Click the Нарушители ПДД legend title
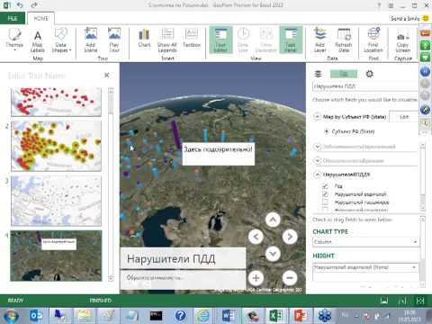 click(x=171, y=258)
